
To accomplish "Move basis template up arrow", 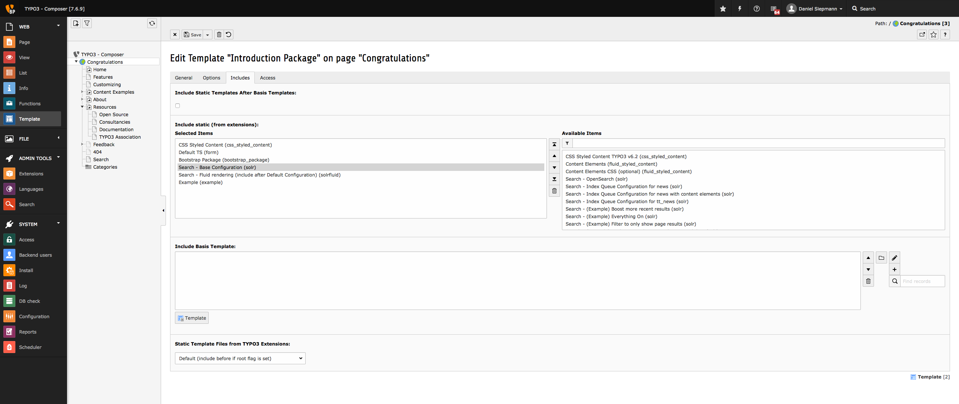I will [868, 258].
